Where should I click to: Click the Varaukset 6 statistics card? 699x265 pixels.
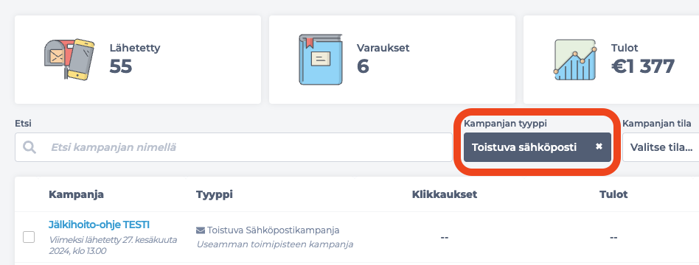[392, 60]
